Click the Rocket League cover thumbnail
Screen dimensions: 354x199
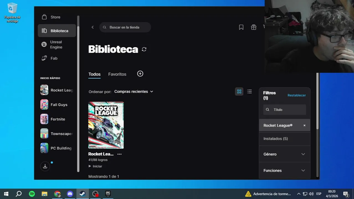tap(106, 125)
